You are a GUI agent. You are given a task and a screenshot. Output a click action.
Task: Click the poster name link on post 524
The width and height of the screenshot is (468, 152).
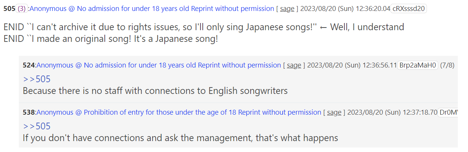click(x=159, y=65)
